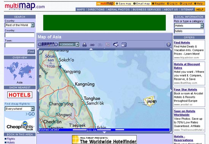The image size is (209, 144).
Task: Click the enlarge map size icon
Action: point(124,45)
